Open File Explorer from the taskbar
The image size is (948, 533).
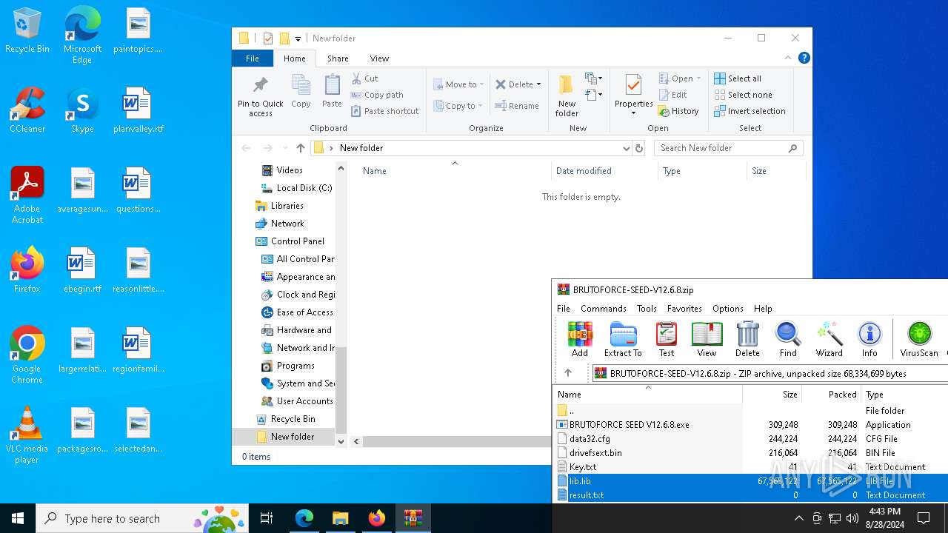pyautogui.click(x=340, y=518)
